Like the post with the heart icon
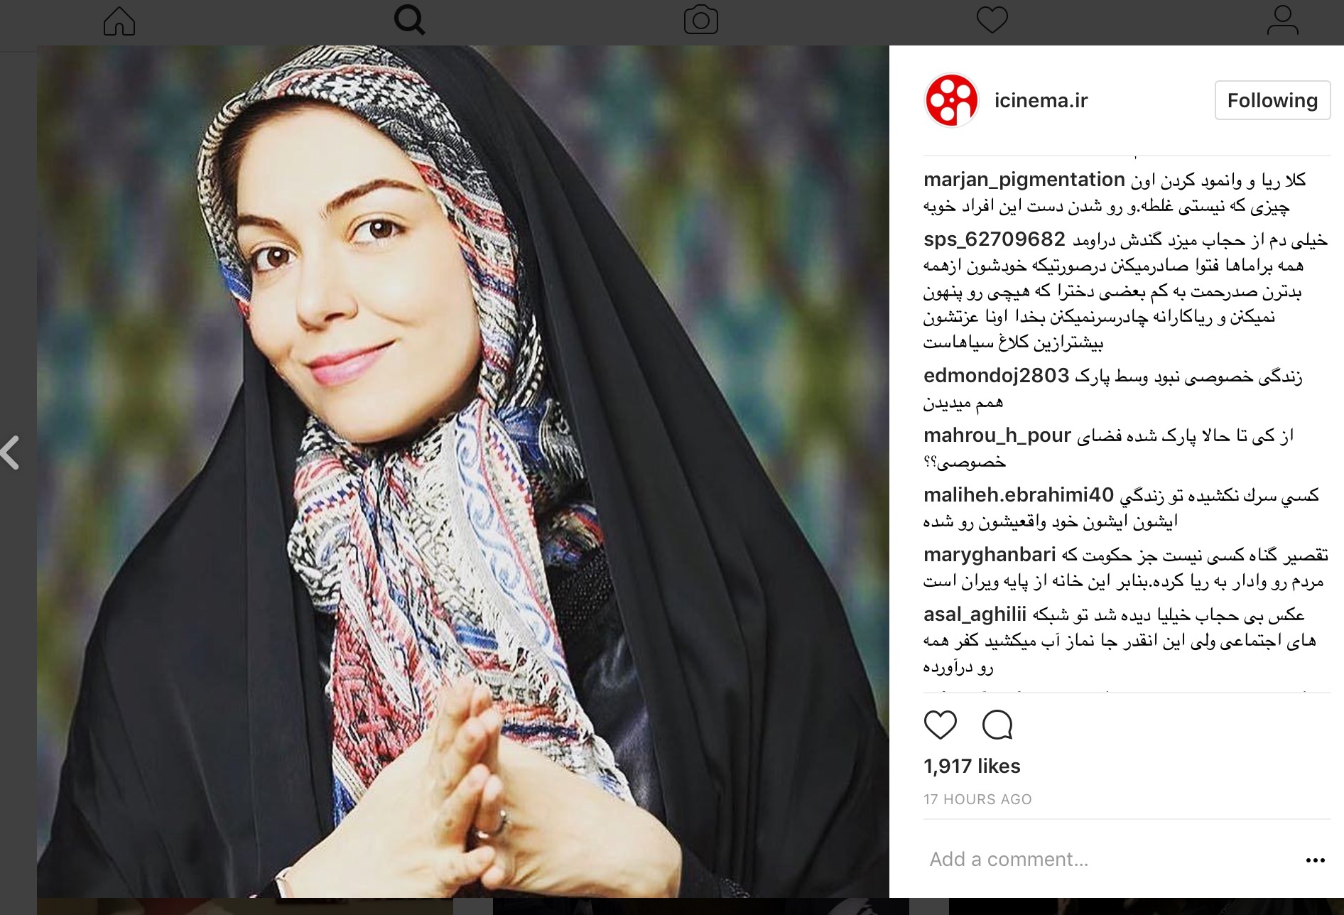The height and width of the screenshot is (915, 1344). click(940, 725)
